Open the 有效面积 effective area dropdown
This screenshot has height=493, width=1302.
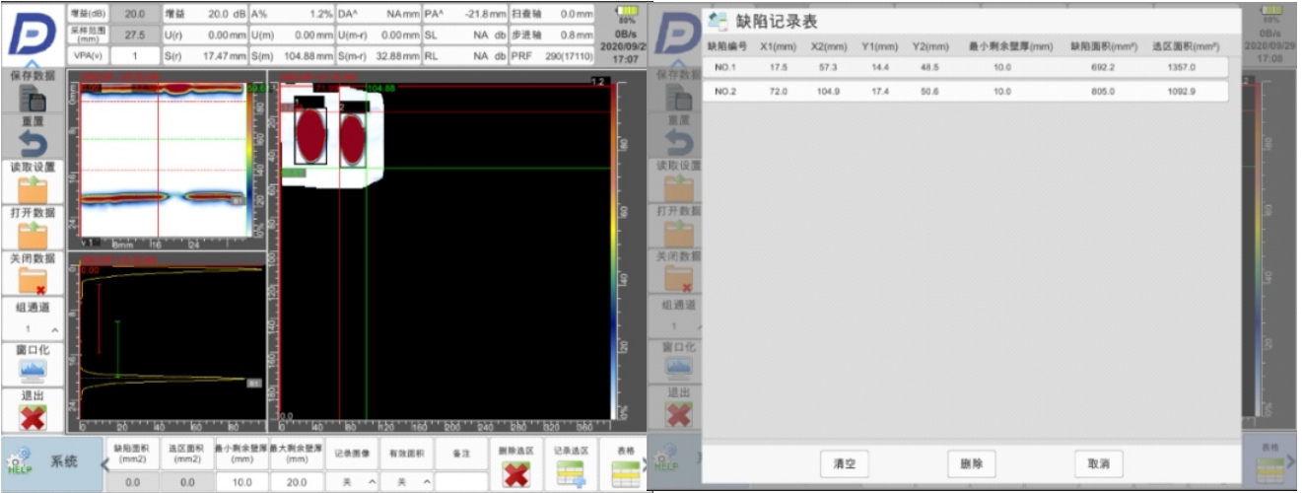pyautogui.click(x=406, y=481)
